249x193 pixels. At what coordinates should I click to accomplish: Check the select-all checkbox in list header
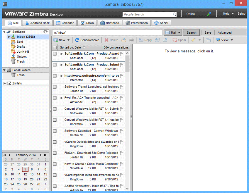pos(55,47)
